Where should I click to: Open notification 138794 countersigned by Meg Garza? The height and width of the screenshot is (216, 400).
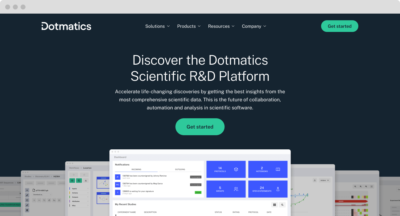pos(142,184)
